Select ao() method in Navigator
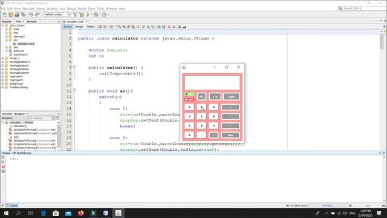 pyautogui.click(x=16, y=137)
